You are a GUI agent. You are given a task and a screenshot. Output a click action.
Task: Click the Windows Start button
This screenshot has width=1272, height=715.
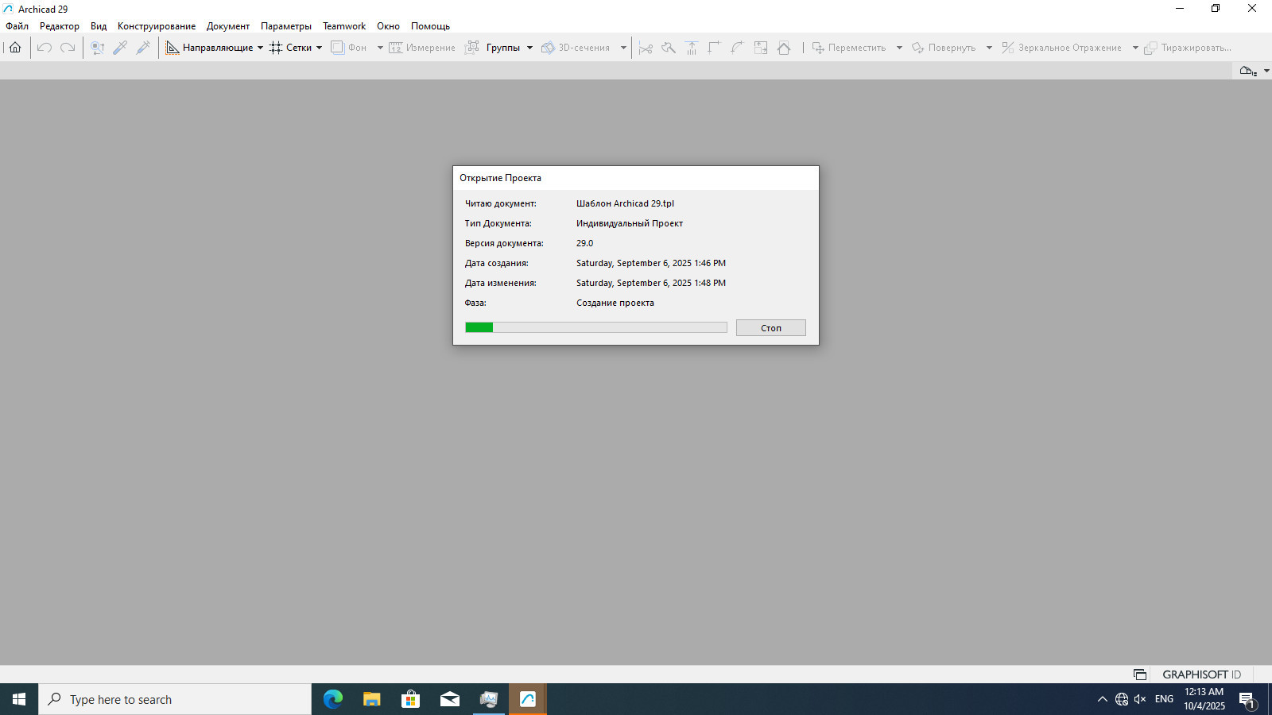(19, 699)
